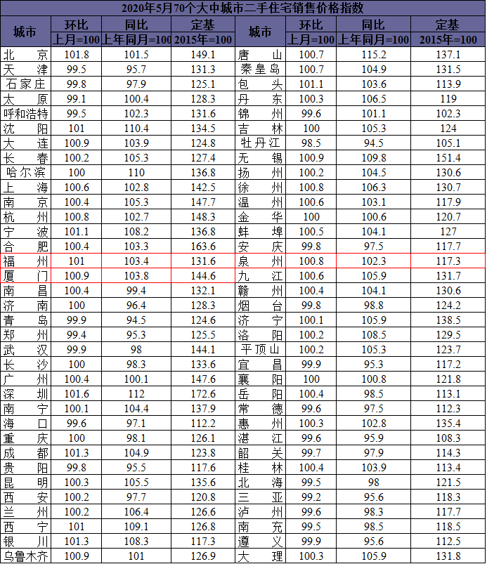Click 唐山's 同比 value 115.2
487x564 pixels.
coord(374,55)
